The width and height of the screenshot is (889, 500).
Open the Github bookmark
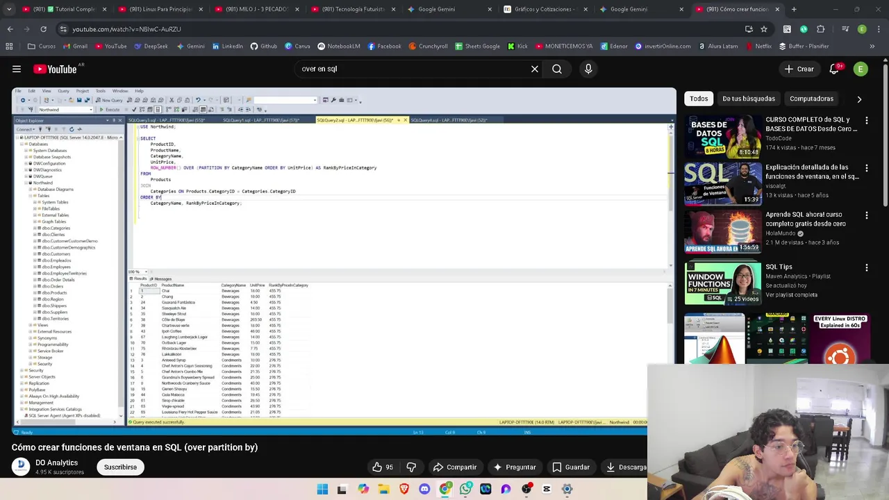point(264,47)
